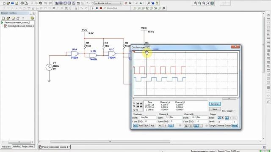Image resolution: width=271 pixels, height=152 pixels.
Task: Pause the running simulation
Action: (x=97, y=8)
